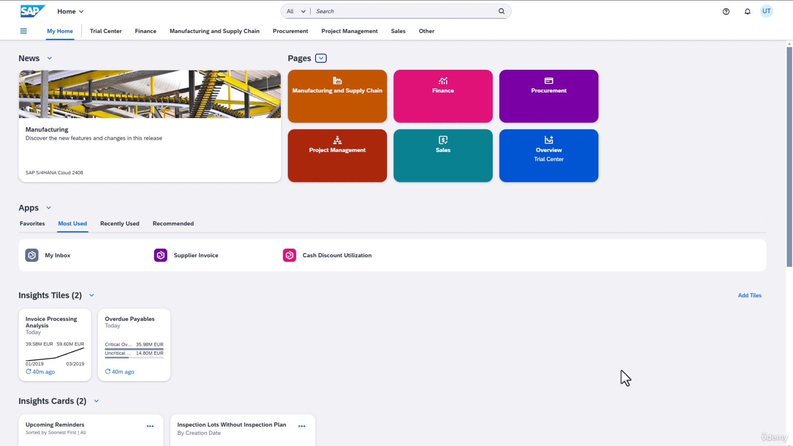The height and width of the screenshot is (446, 793).
Task: Open the help question mark icon
Action: coord(726,12)
